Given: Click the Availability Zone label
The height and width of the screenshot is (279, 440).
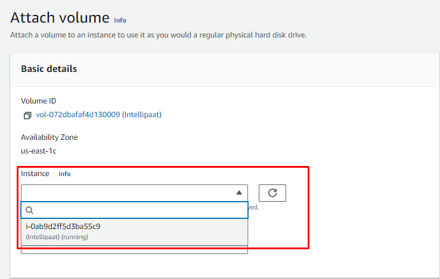Looking at the screenshot, I should [49, 137].
